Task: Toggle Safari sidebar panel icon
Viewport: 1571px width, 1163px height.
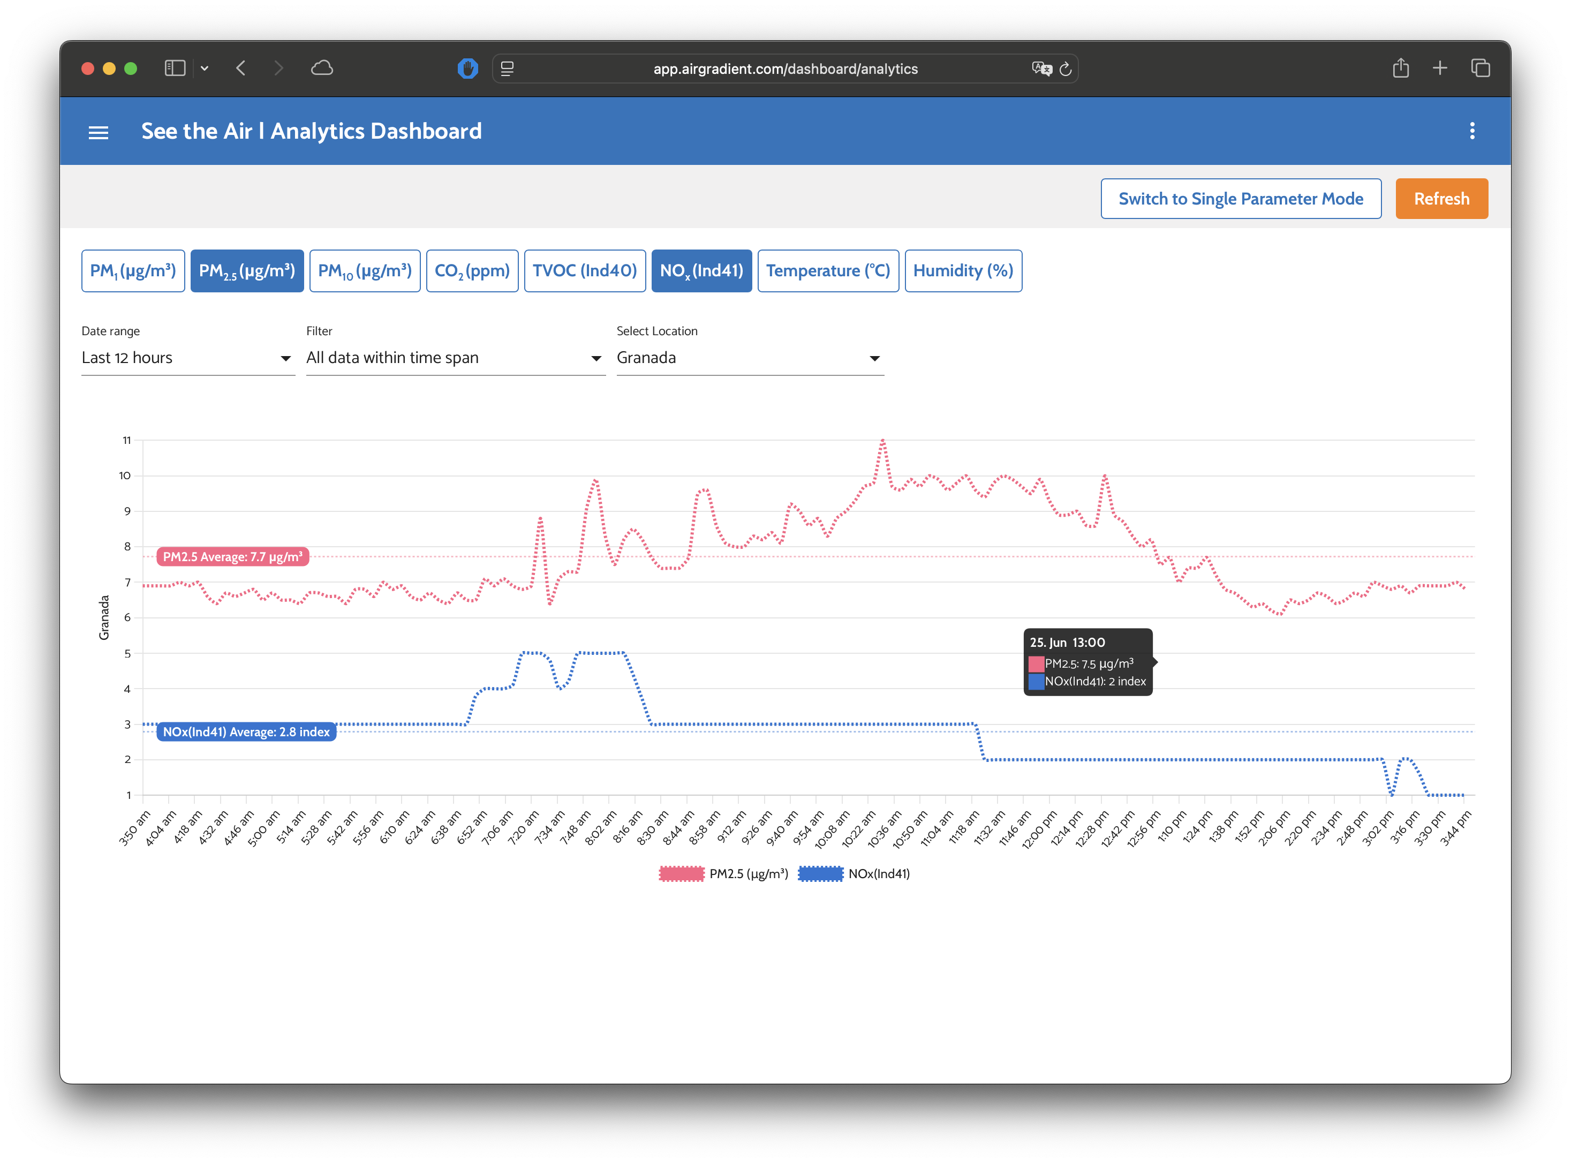Action: click(175, 69)
